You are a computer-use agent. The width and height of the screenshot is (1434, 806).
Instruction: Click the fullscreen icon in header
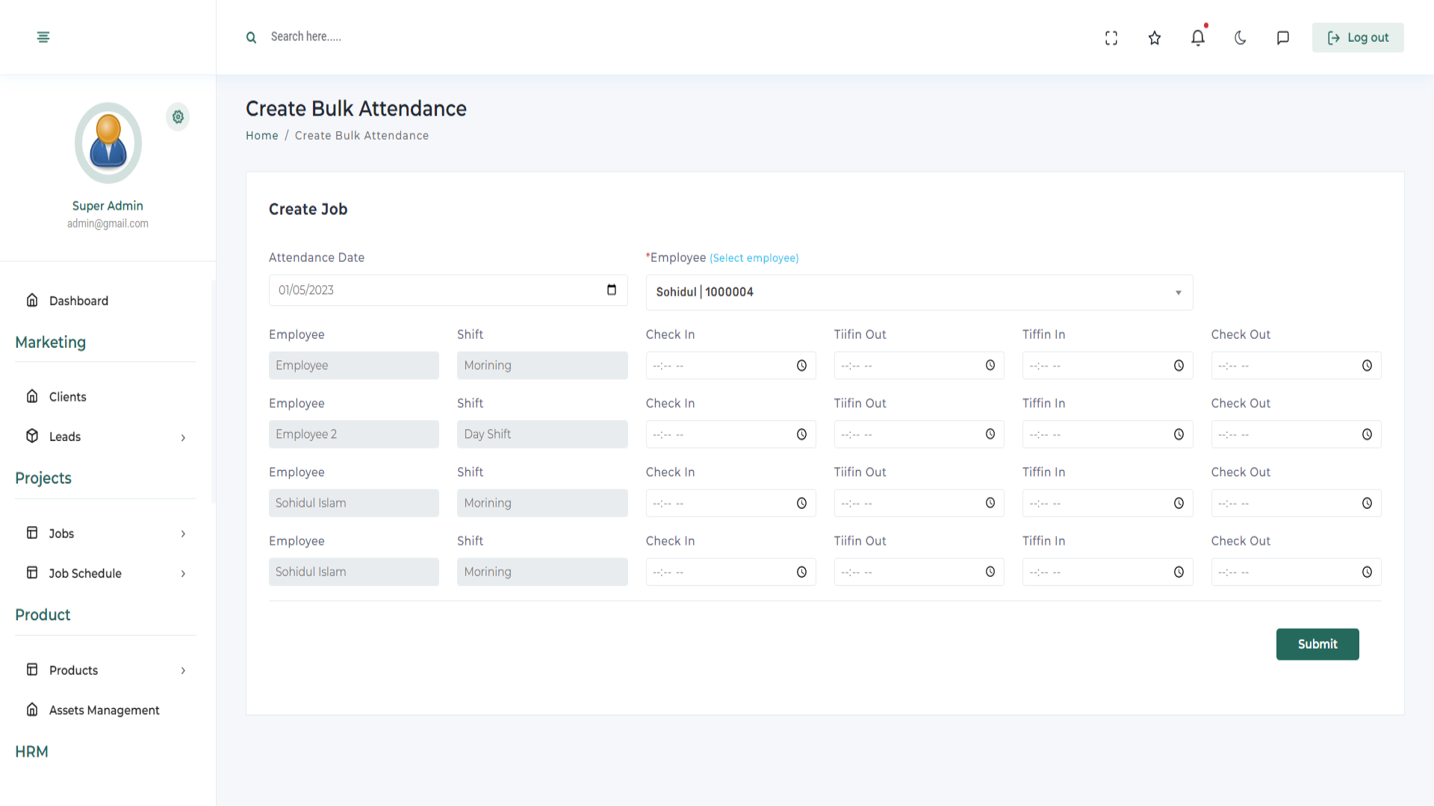(1111, 38)
